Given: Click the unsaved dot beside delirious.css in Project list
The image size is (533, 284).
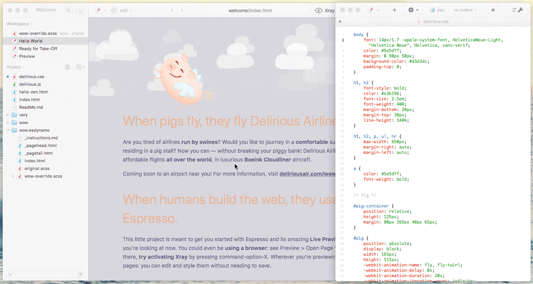Looking at the screenshot, I should [x=8, y=77].
